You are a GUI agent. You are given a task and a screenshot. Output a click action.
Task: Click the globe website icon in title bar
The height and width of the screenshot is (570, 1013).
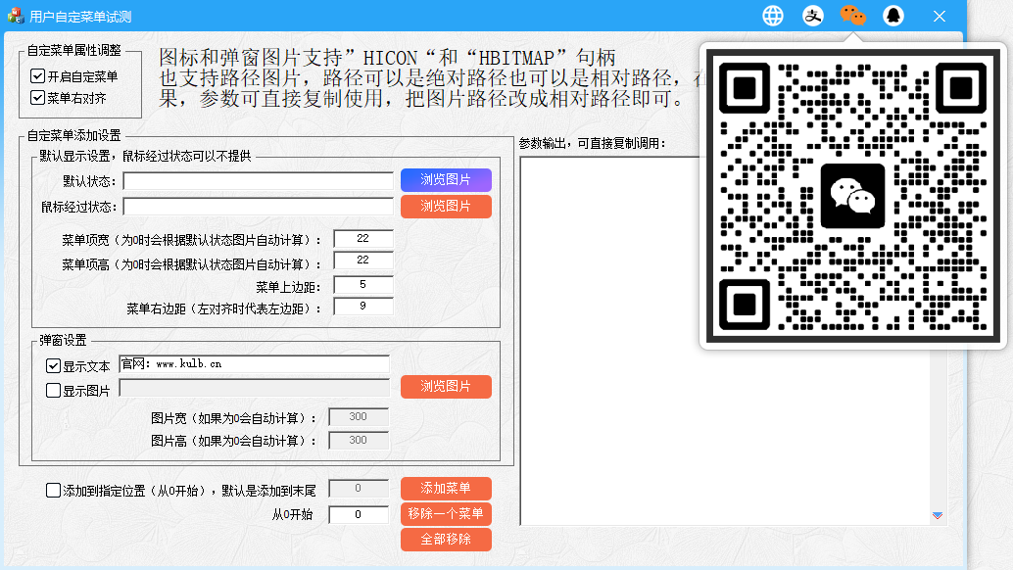pyautogui.click(x=773, y=16)
